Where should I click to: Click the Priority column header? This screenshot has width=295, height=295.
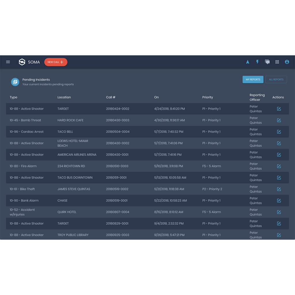(x=207, y=97)
